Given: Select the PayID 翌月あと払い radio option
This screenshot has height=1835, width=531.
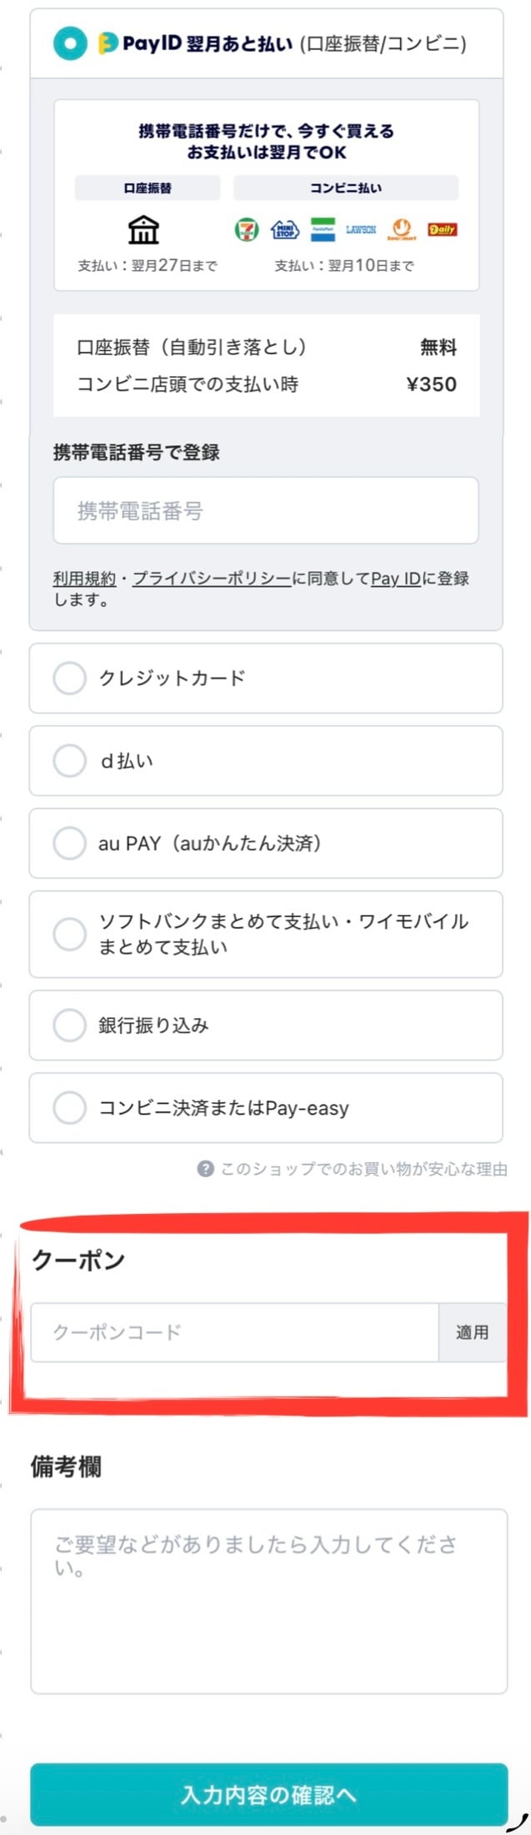Looking at the screenshot, I should point(70,43).
